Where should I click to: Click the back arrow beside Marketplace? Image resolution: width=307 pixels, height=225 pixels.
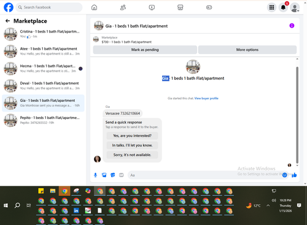(7, 21)
